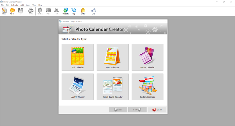This screenshot has height=126, width=235.
Task: Click the Calendar Design Wizard title icon
Action: pos(60,21)
